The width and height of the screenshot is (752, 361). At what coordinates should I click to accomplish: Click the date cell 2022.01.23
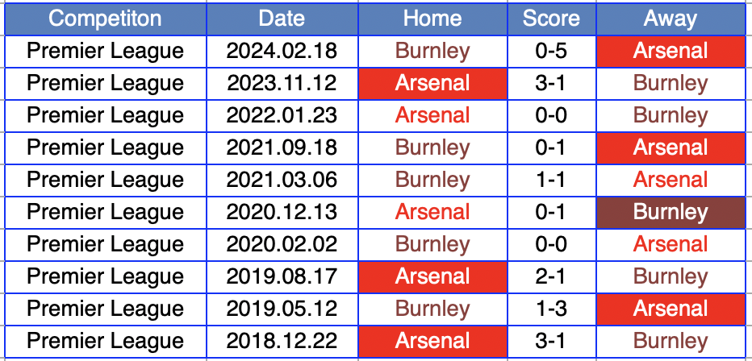pyautogui.click(x=282, y=115)
